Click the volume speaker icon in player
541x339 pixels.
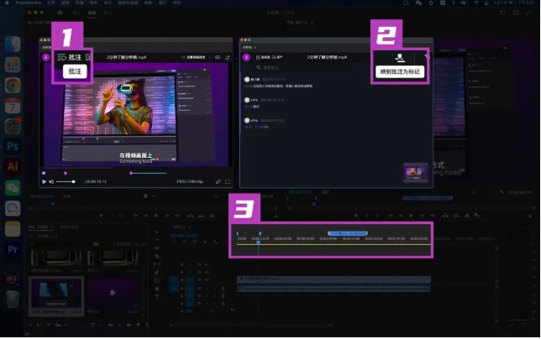[52, 181]
